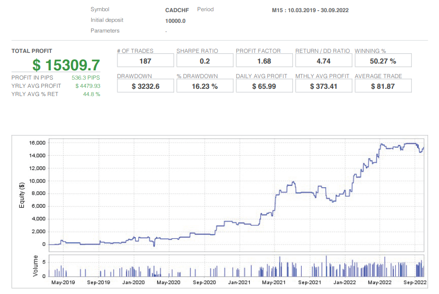Click the initial deposit value 10000.0
Viewport: 439px width, 294px height.
pos(176,21)
